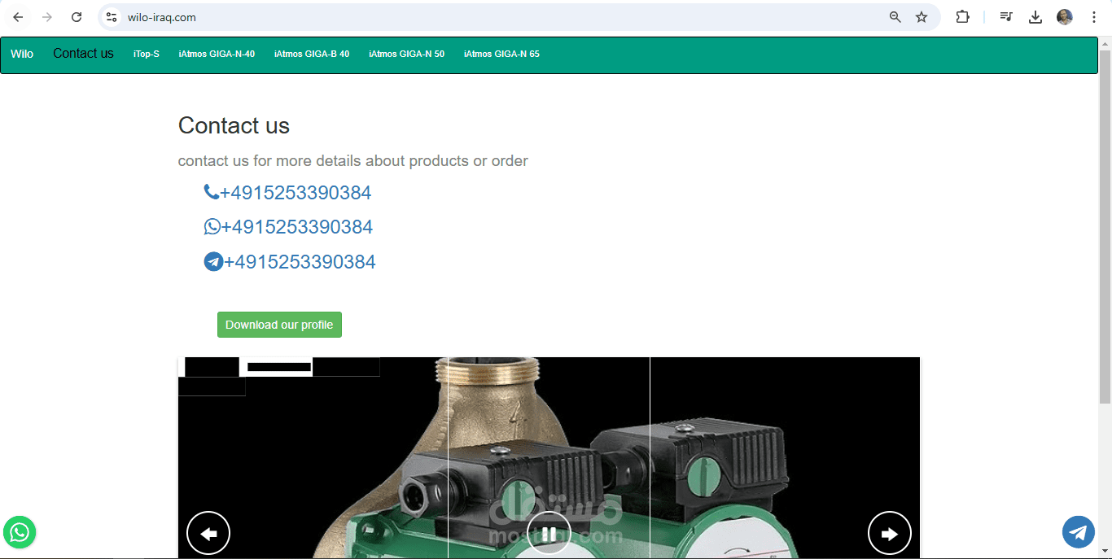Go back to the previous page
This screenshot has width=1112, height=559.
point(18,17)
